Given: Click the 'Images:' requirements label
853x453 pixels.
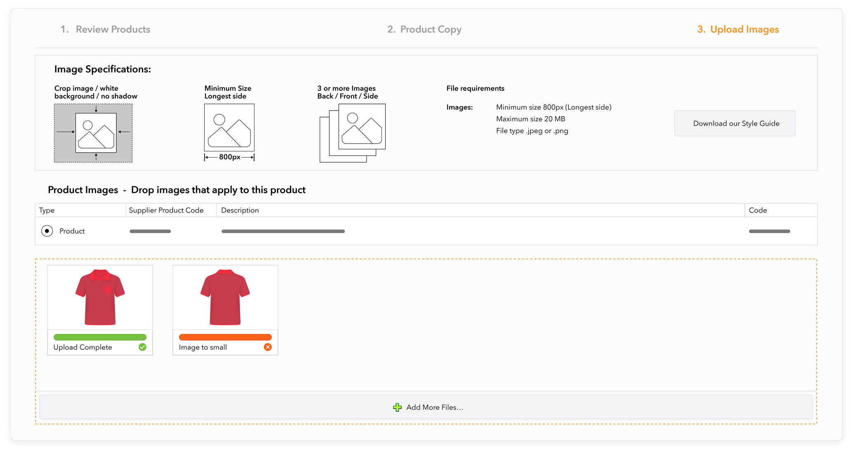Looking at the screenshot, I should point(459,107).
